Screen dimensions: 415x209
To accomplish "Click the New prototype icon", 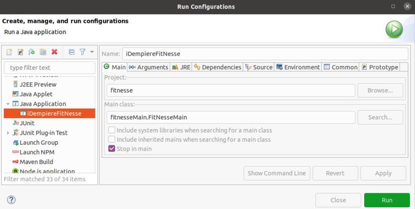I will (x=20, y=52).
